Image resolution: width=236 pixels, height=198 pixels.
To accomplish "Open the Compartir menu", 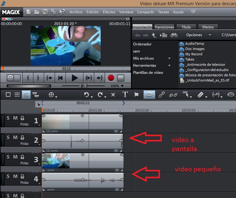I will (145, 12).
